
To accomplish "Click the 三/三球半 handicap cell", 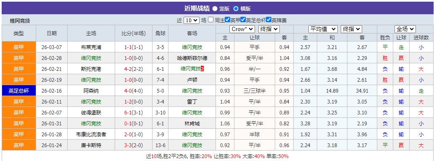I will point(255,91).
